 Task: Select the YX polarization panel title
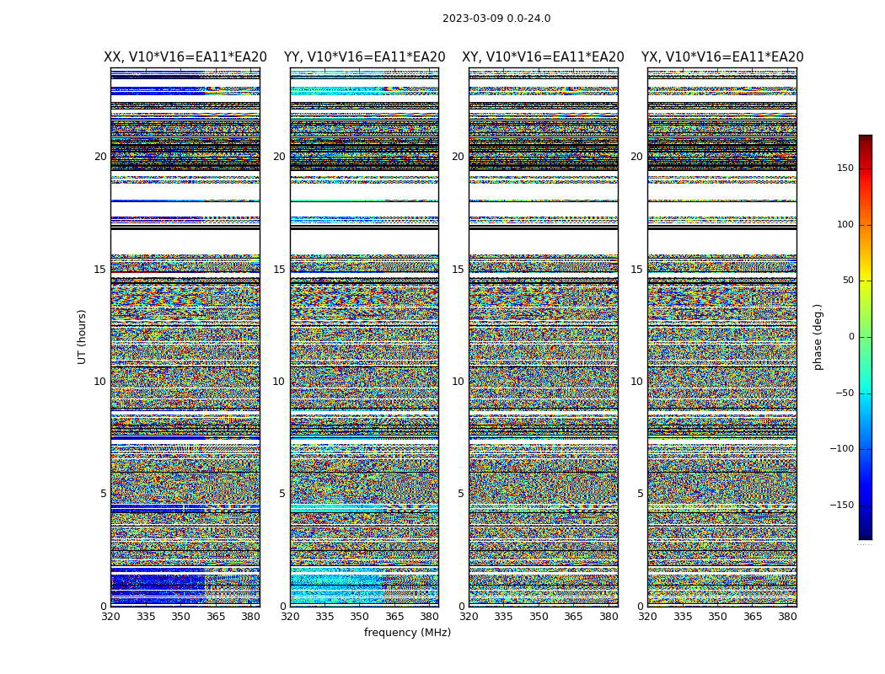(721, 57)
